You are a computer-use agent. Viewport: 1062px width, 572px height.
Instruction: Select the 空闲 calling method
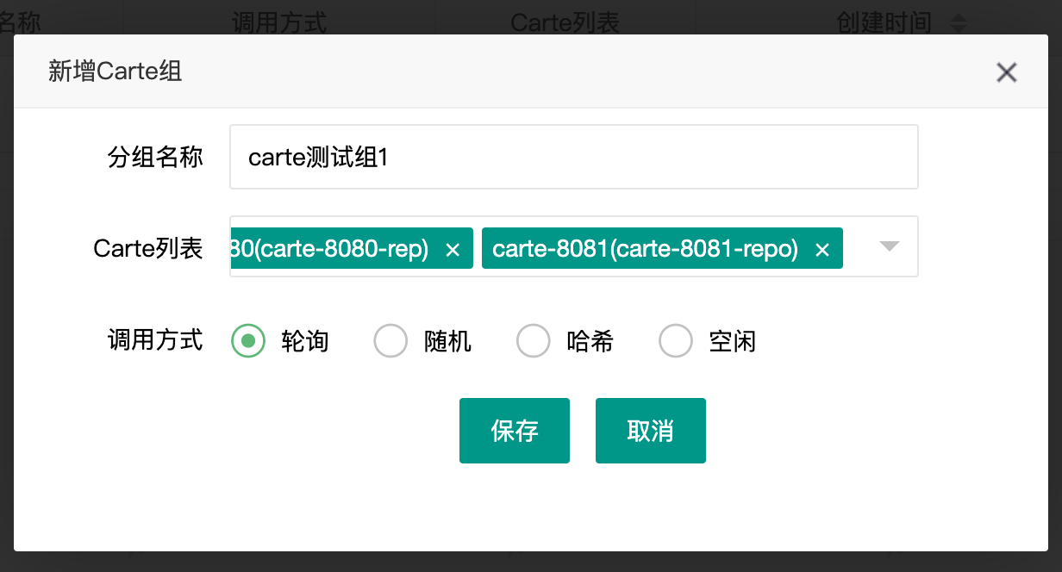tap(676, 340)
